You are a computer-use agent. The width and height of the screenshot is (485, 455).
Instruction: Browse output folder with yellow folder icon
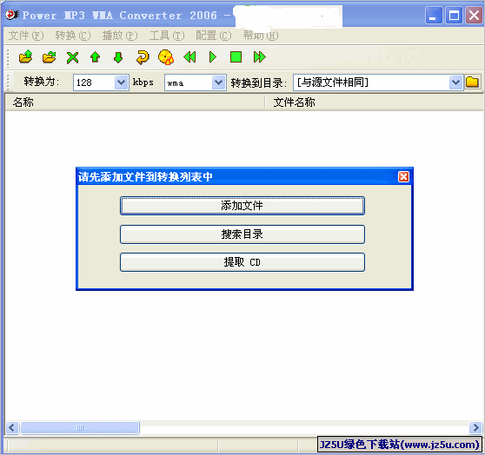click(472, 82)
